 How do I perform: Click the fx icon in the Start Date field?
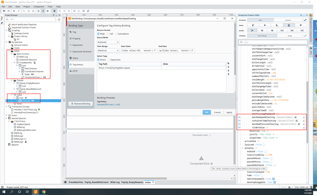click(x=155, y=50)
